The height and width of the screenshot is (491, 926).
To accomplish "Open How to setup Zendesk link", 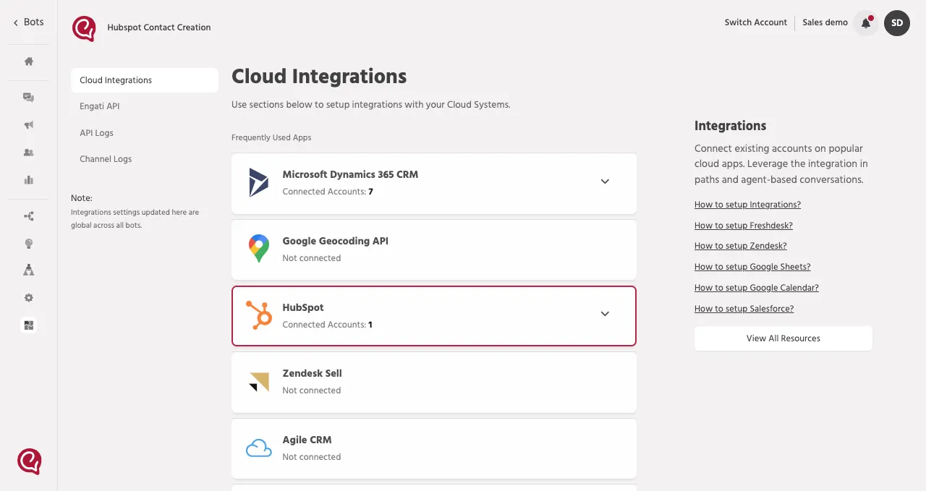I will (741, 246).
